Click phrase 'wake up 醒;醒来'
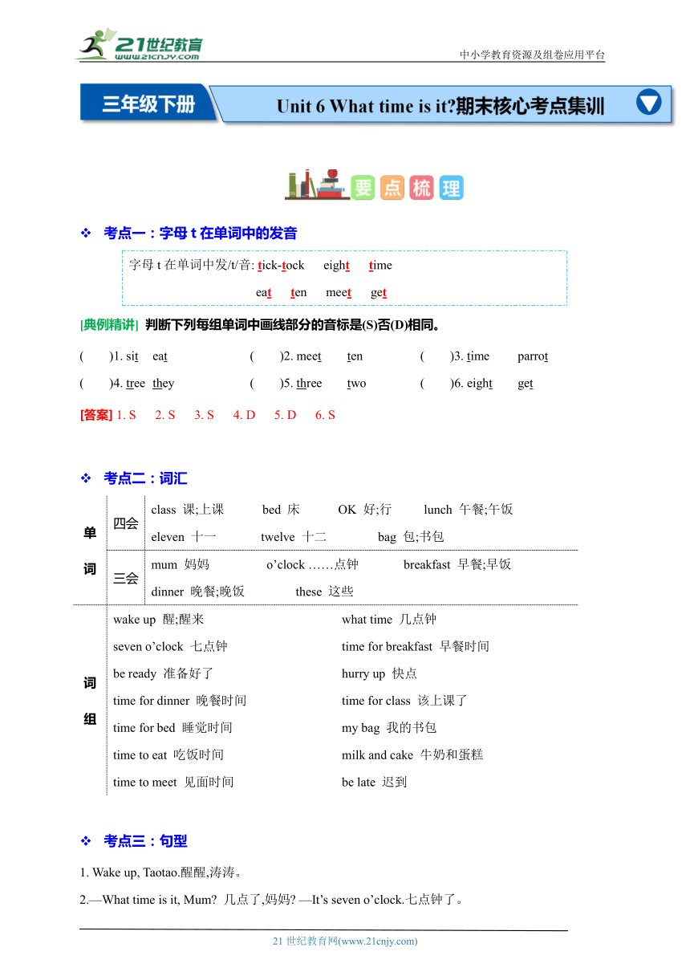Screen dimensions: 690x976 159,619
